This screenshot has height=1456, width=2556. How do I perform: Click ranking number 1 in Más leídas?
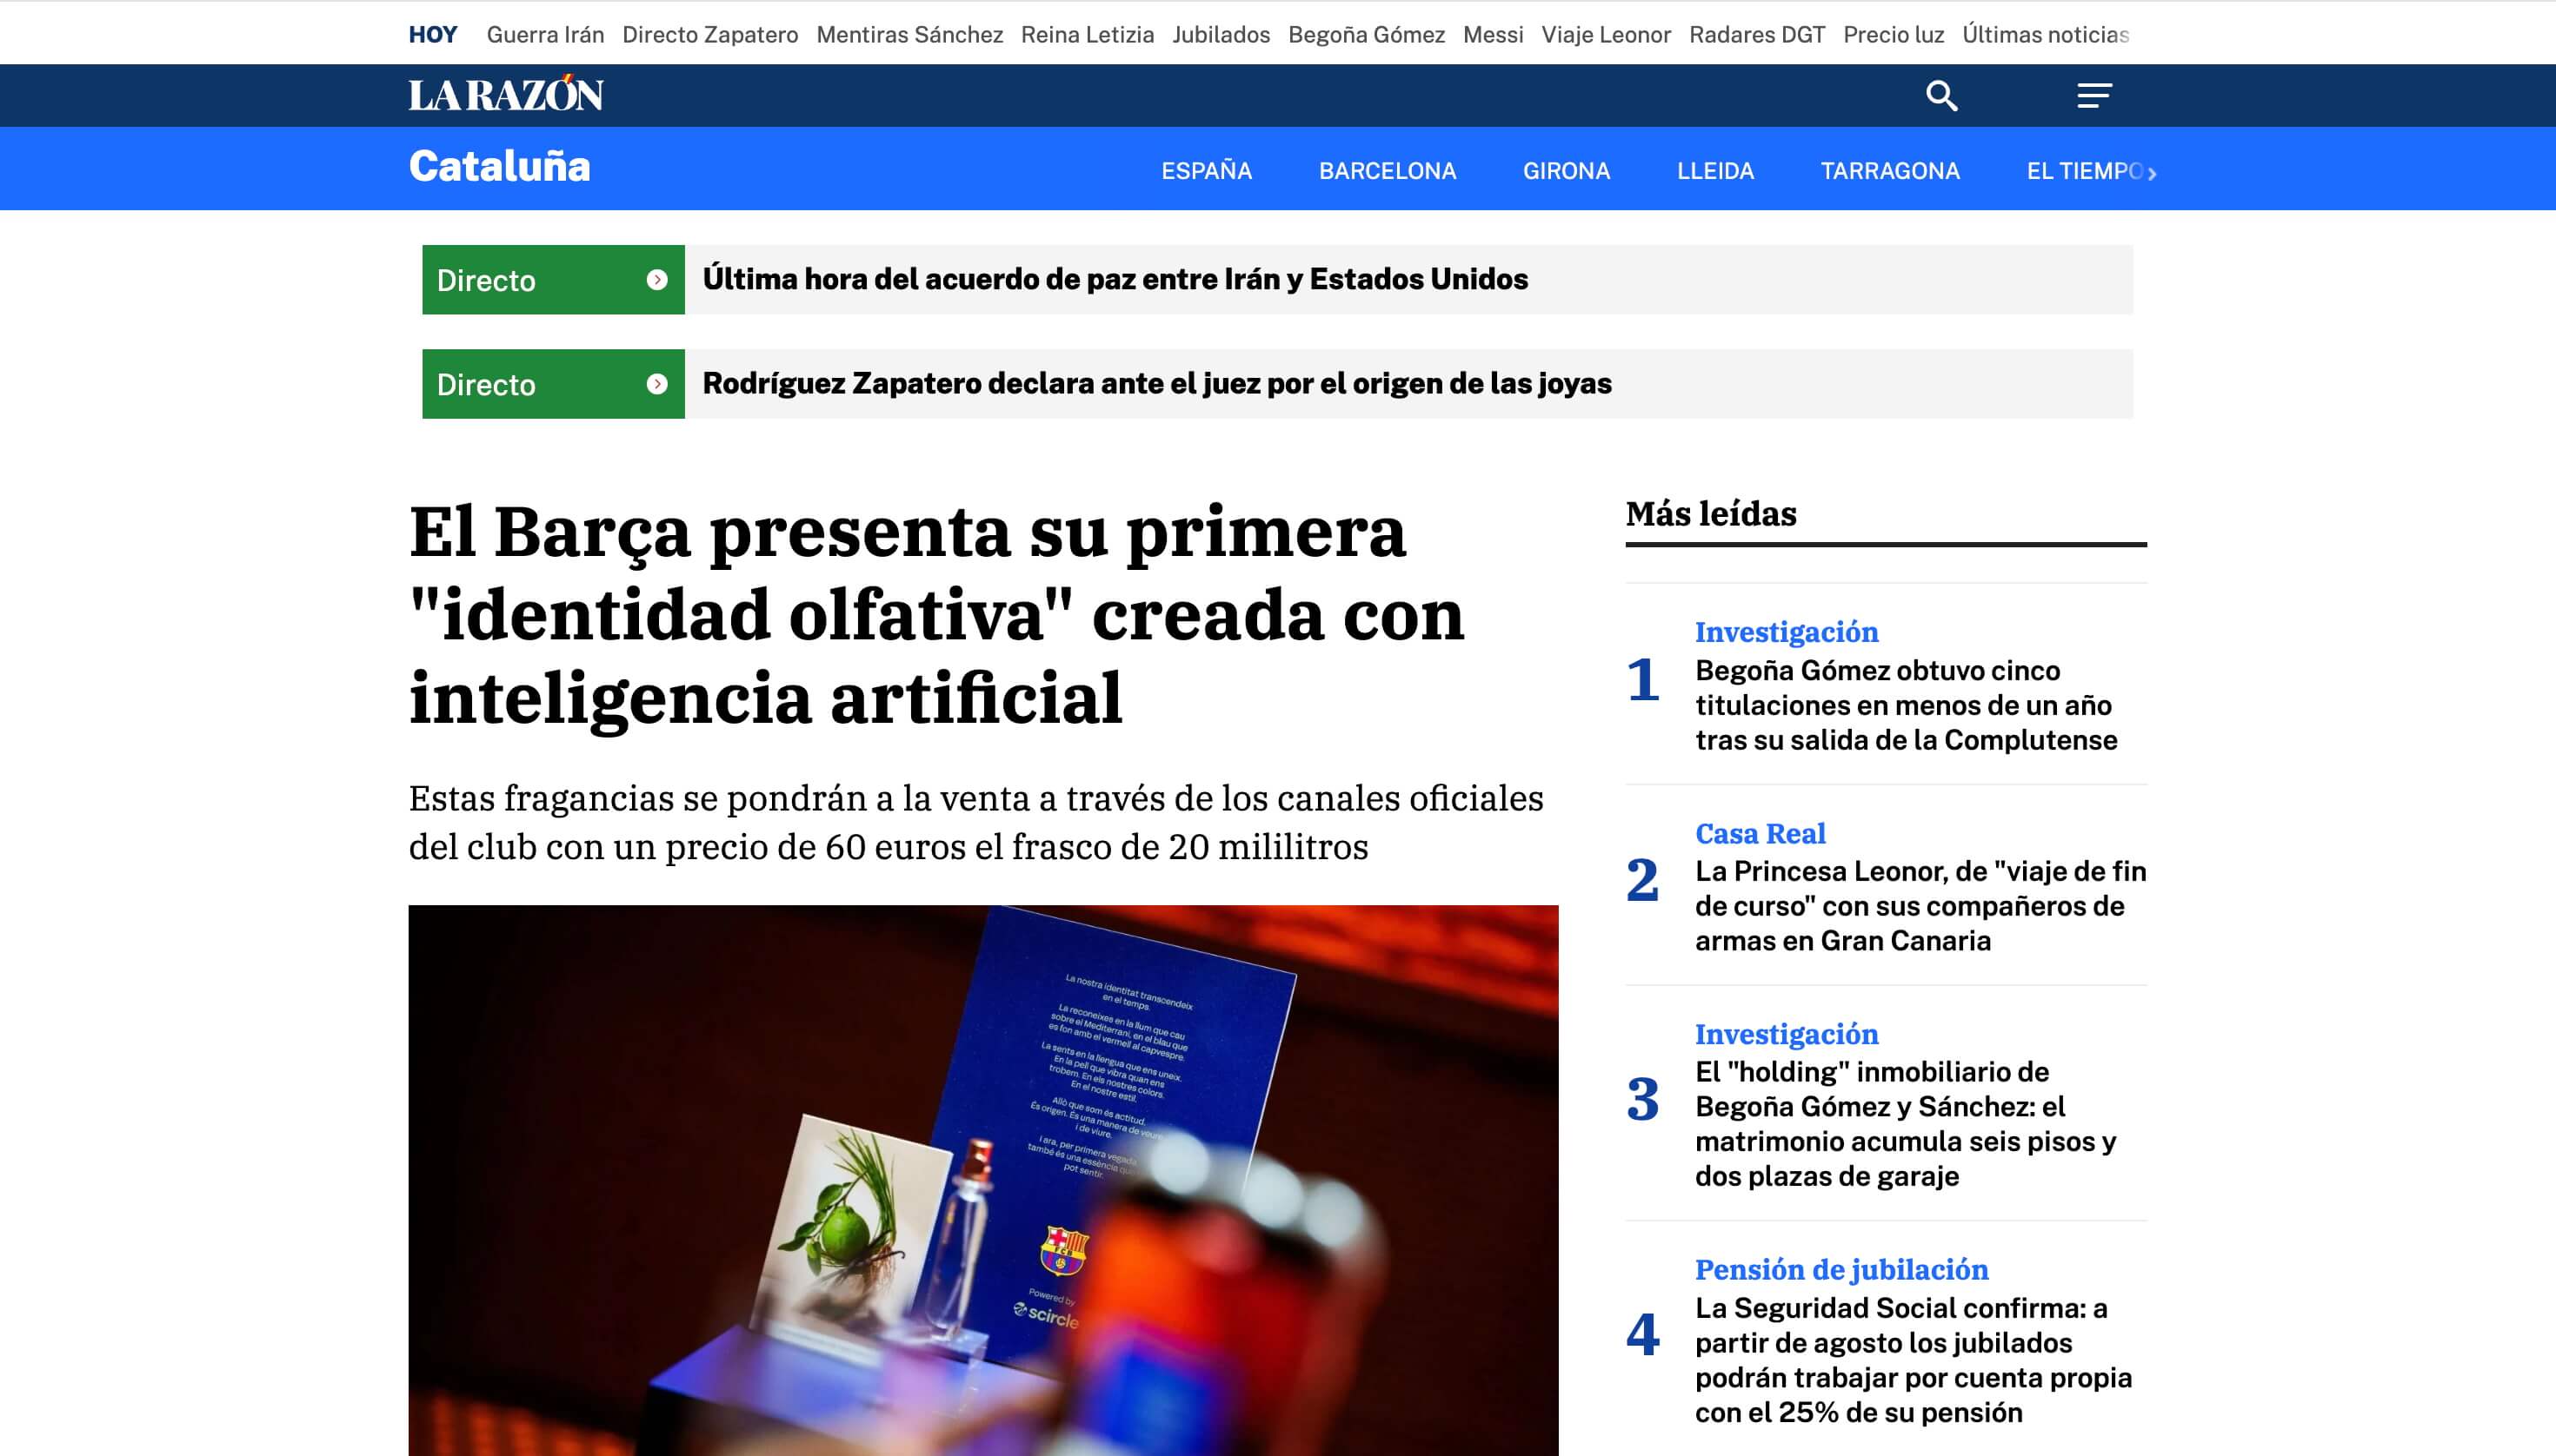tap(1642, 680)
